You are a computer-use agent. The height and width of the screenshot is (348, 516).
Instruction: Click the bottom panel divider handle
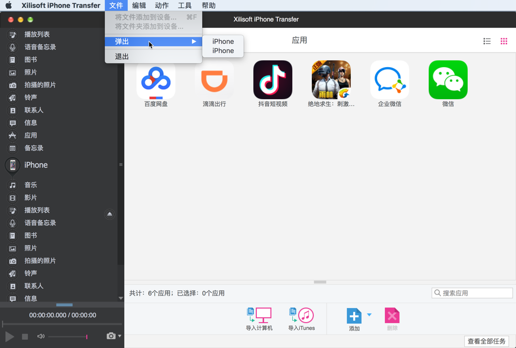[x=320, y=282]
